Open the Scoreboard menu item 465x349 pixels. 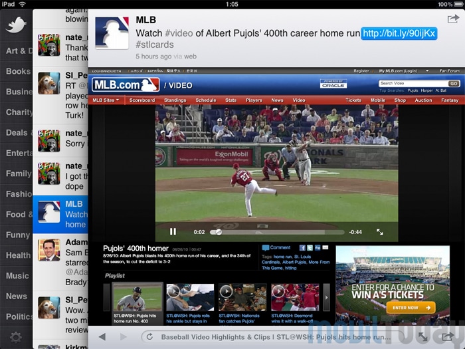141,100
